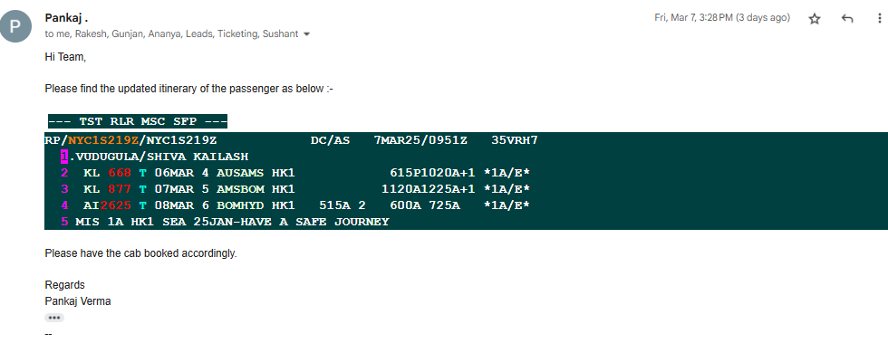Image resolution: width=888 pixels, height=343 pixels.
Task: Show trimmed content ellipsis button
Action: point(54,318)
